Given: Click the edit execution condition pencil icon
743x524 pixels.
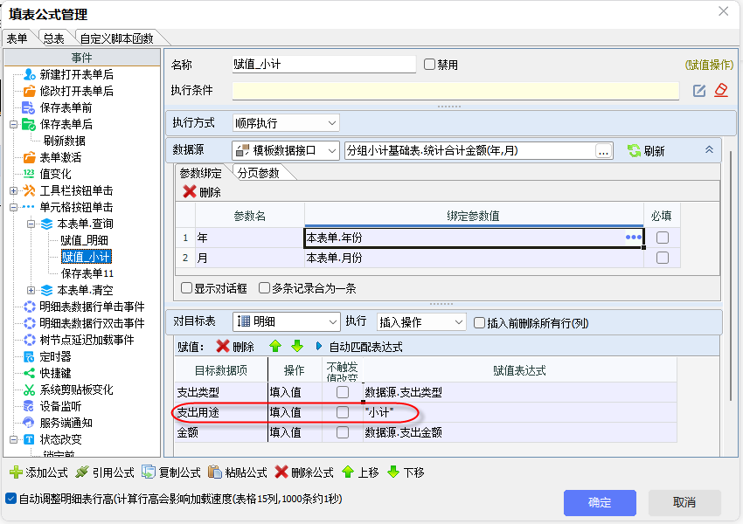Looking at the screenshot, I should click(x=699, y=91).
